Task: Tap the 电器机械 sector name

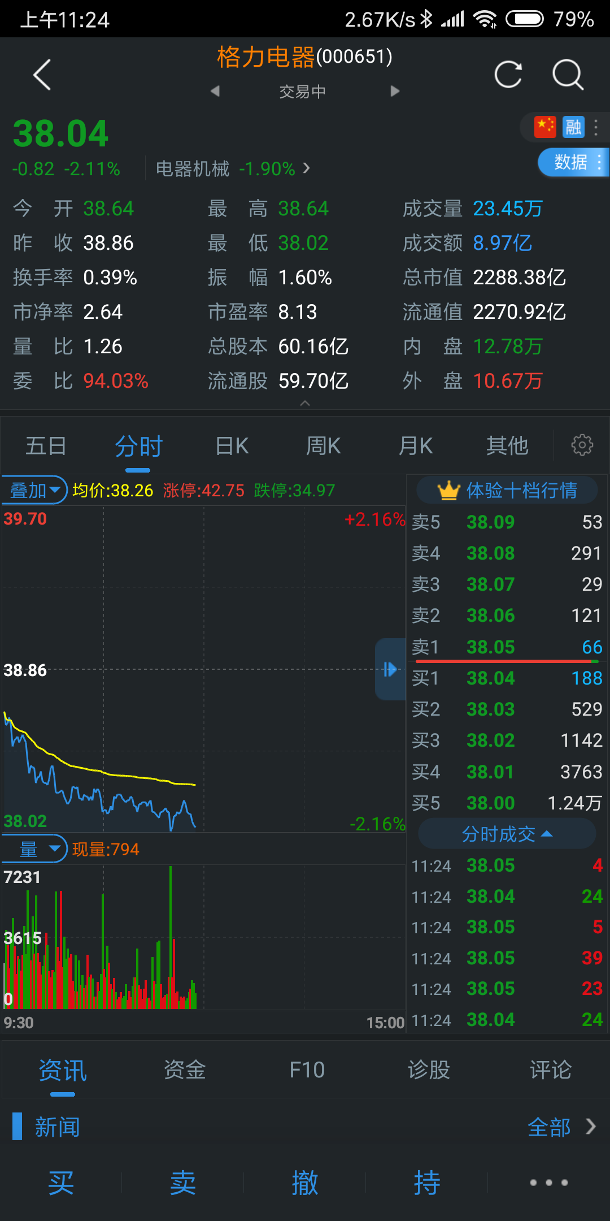Action: click(x=193, y=168)
